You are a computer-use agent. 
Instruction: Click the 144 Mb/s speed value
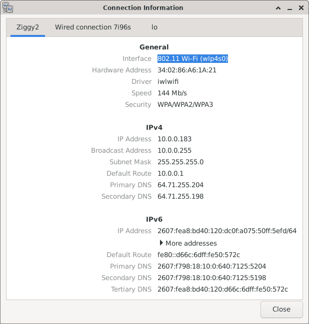(x=172, y=93)
